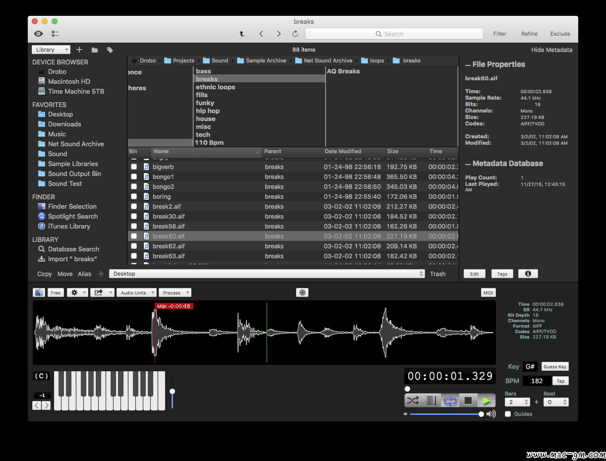The height and width of the screenshot is (461, 606).
Task: Click the Tags button
Action: tap(502, 274)
